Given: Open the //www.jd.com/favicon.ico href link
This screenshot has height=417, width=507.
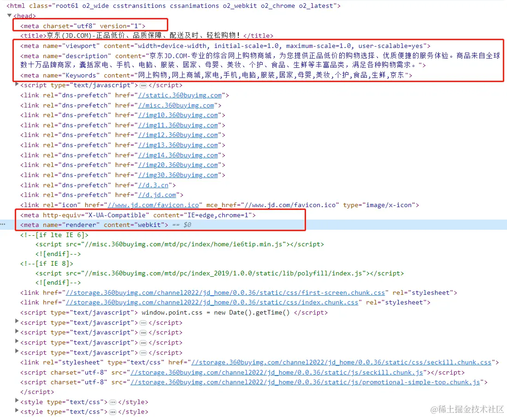Looking at the screenshot, I should tap(153, 205).
